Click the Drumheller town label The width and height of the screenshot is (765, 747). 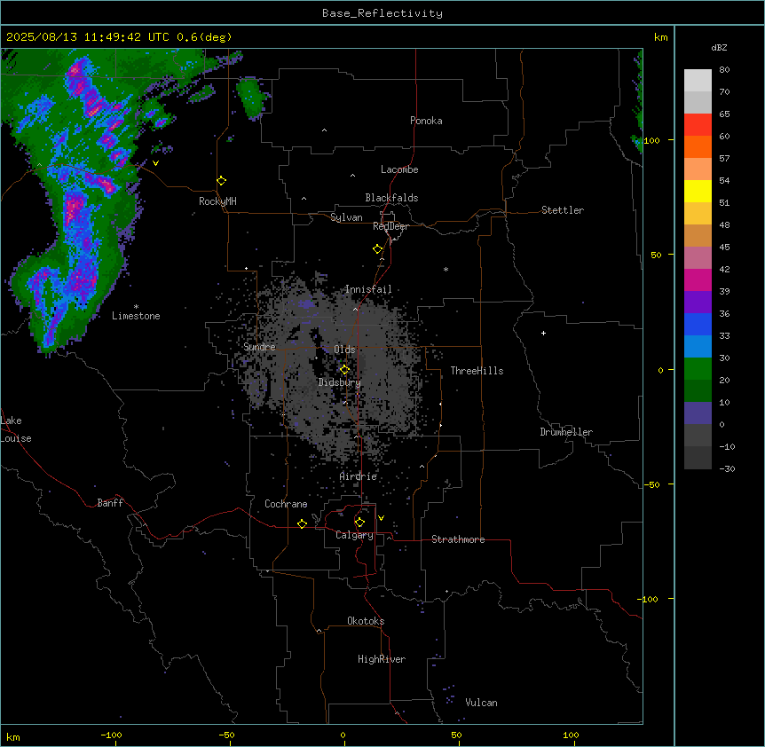tap(566, 432)
